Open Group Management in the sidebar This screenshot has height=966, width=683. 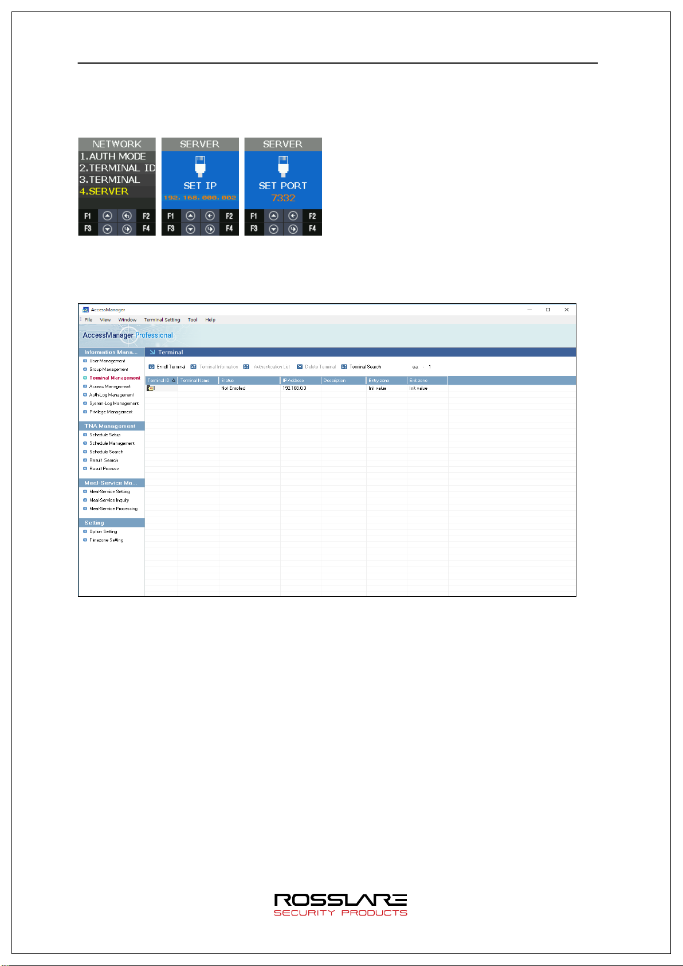coord(108,370)
